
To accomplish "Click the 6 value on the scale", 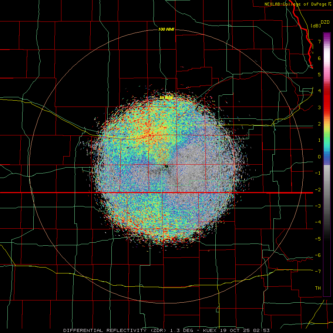I will [x=319, y=58].
